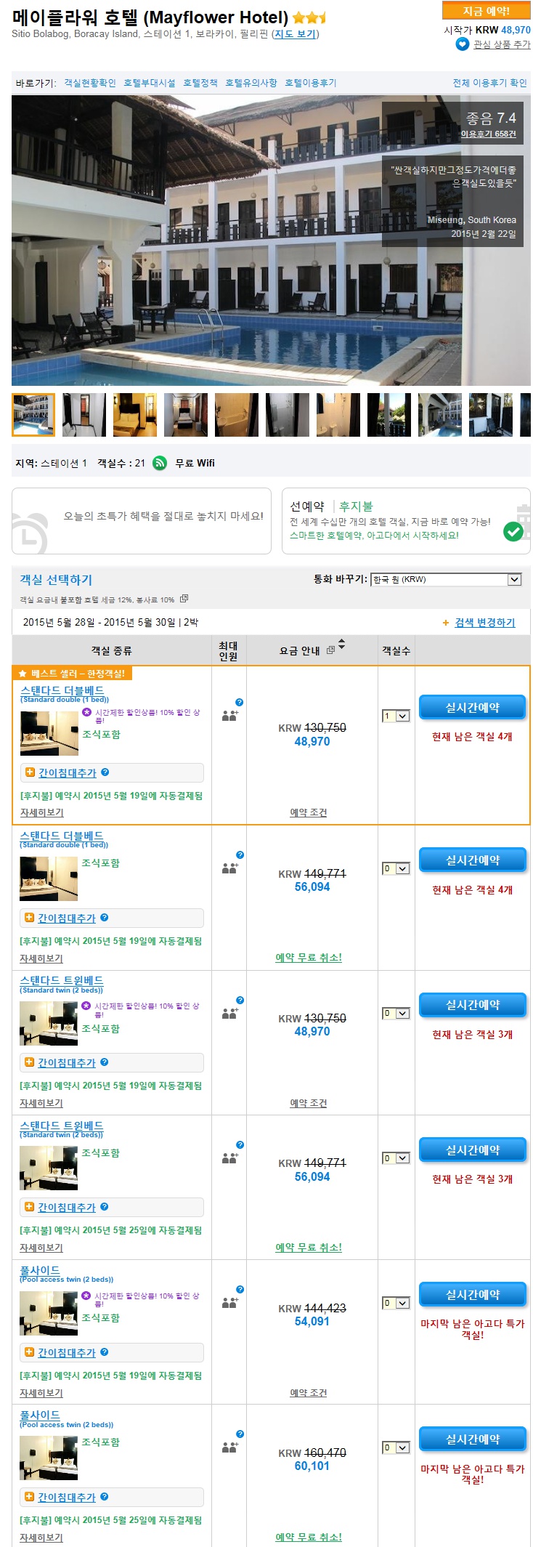The width and height of the screenshot is (533, 1547).
Task: Click 실시간예약 for 60,101 풀사이드 room
Action: point(473,1439)
